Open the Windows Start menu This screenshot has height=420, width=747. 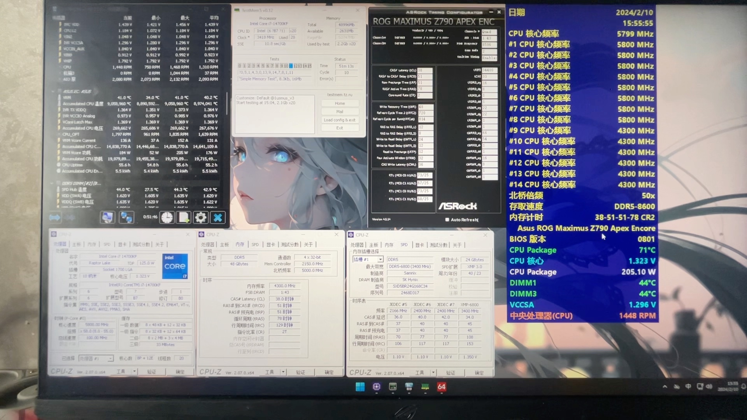(x=360, y=387)
